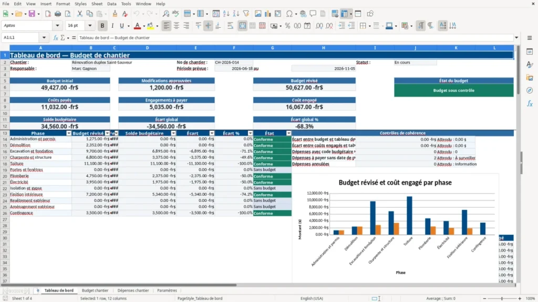Insert chart using the chart icon
The image size is (538, 302).
tap(267, 14)
